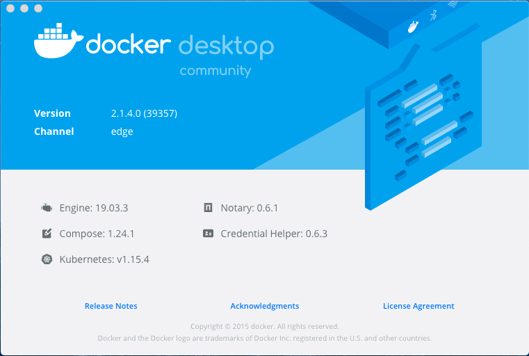Click the channel value 'edge'

[x=122, y=131]
